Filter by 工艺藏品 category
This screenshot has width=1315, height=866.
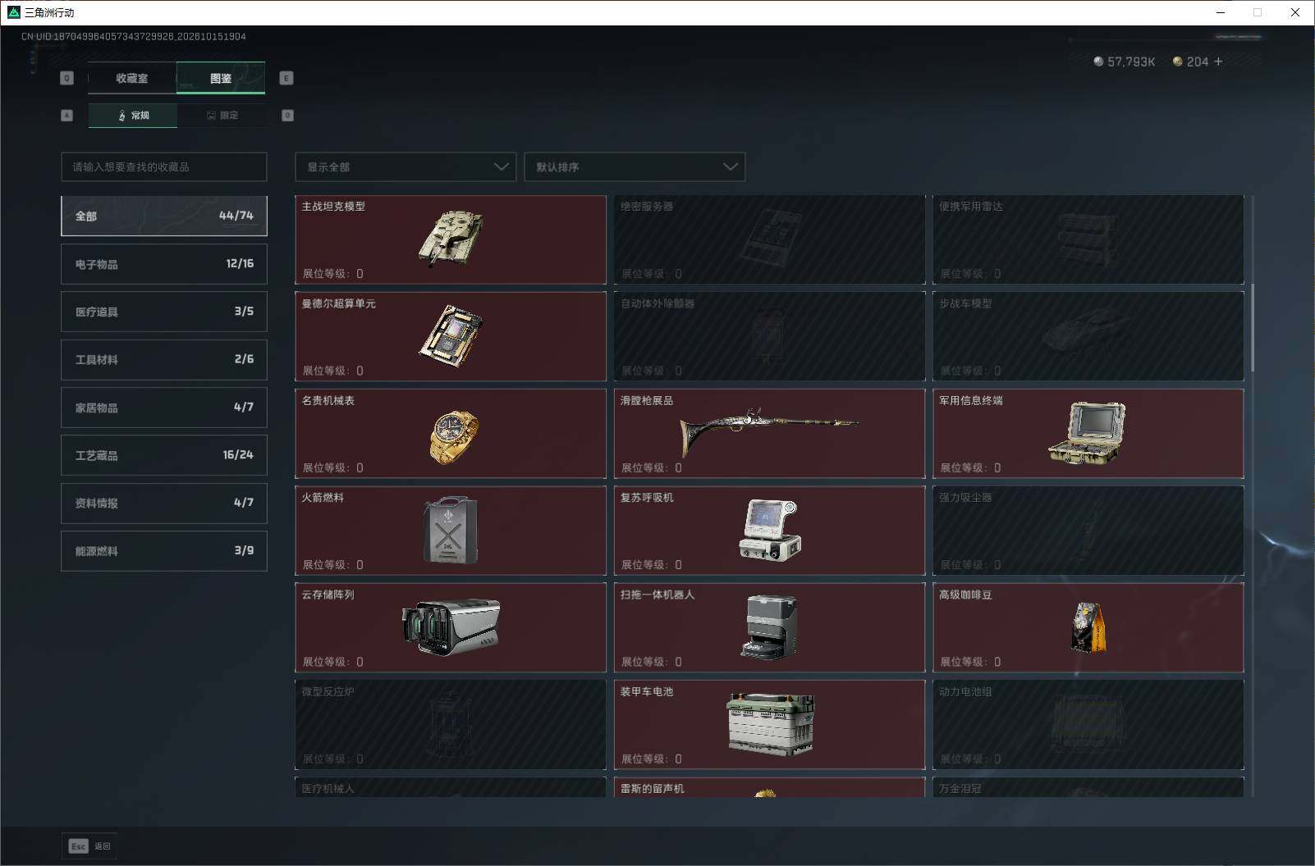164,455
